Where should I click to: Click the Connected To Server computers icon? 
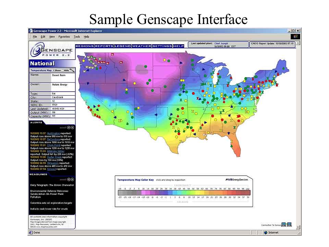coord(287,224)
